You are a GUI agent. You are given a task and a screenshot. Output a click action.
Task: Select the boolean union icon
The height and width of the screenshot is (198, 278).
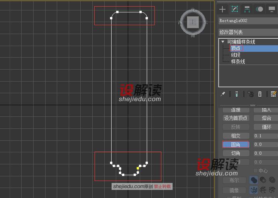pyautogui.click(x=254, y=180)
